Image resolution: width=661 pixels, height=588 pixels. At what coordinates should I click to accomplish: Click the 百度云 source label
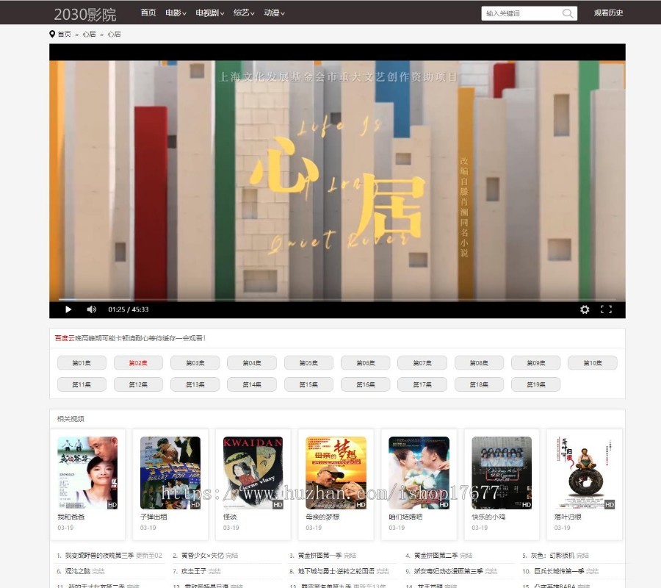pos(65,338)
